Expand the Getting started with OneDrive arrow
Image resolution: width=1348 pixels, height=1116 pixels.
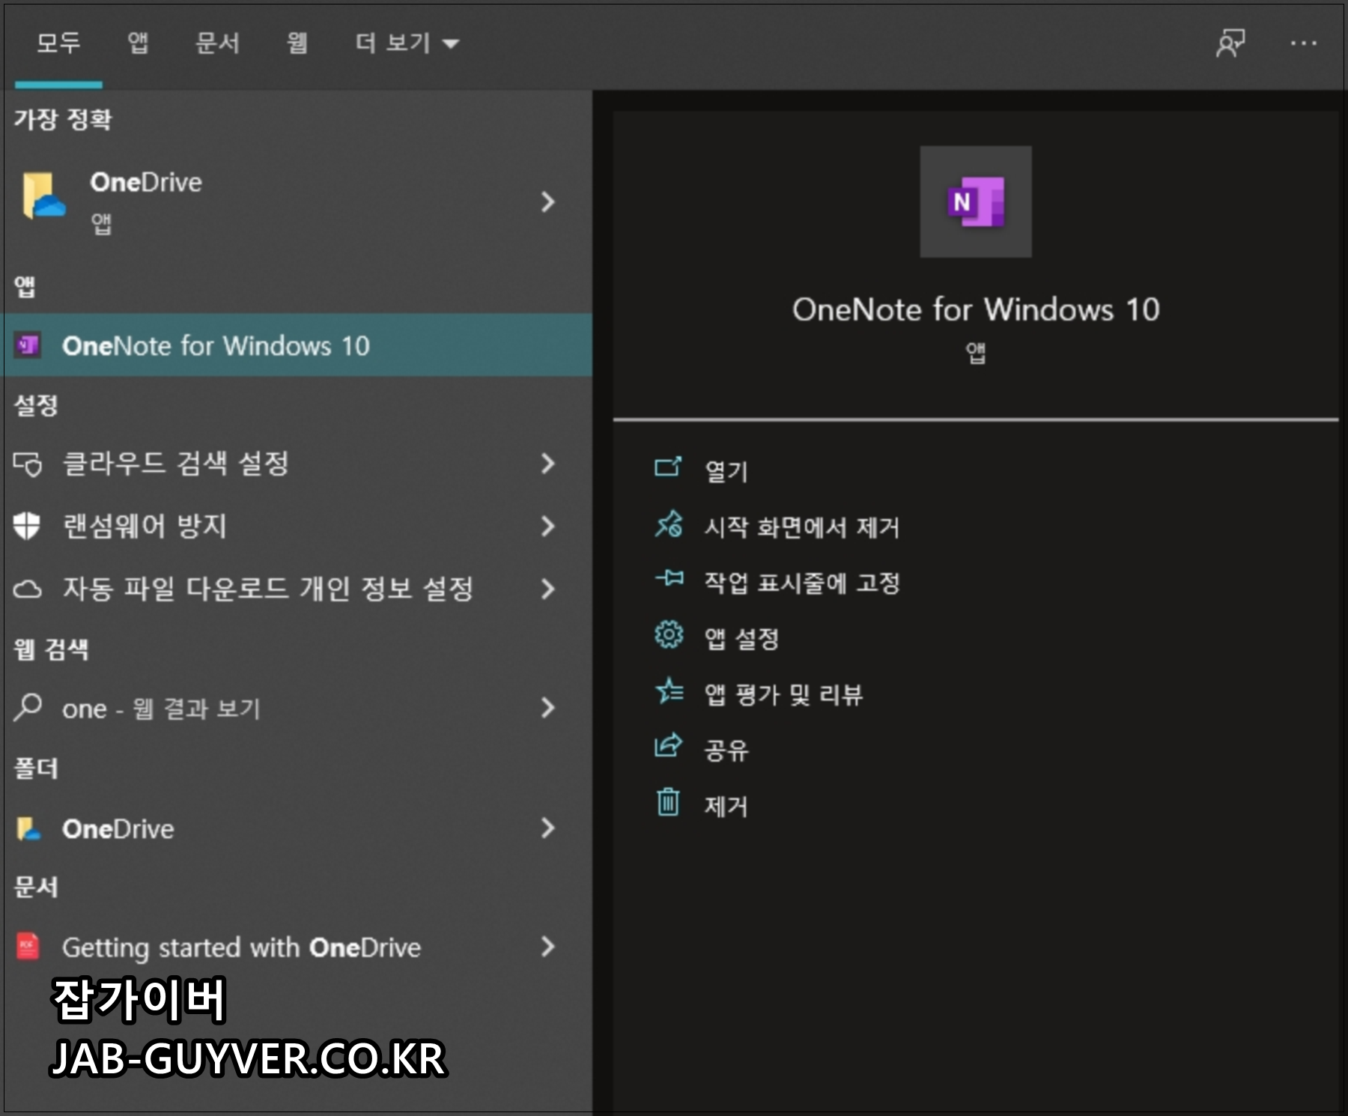pos(547,947)
